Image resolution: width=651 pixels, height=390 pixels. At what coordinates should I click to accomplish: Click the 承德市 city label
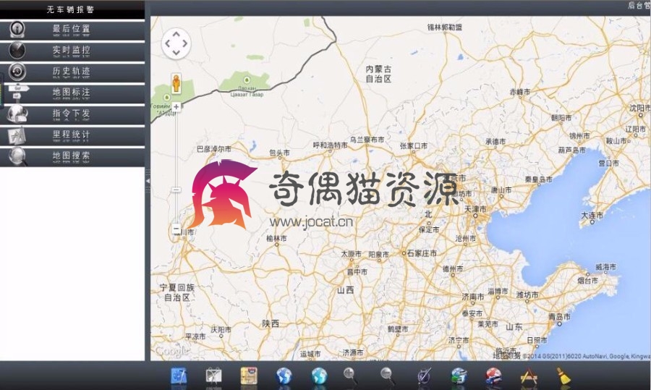495,141
